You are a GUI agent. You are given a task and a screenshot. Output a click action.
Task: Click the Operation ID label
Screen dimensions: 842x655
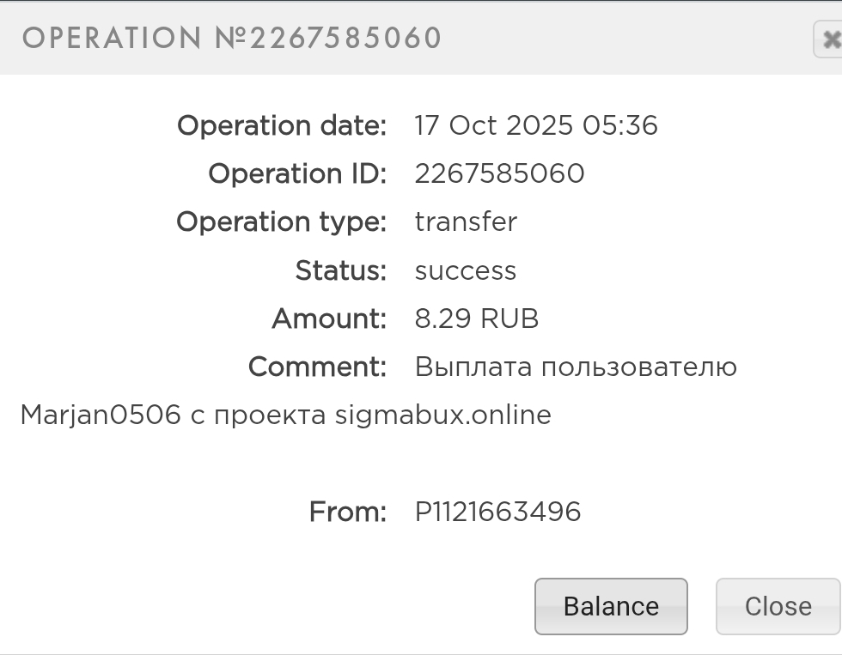pyautogui.click(x=297, y=173)
